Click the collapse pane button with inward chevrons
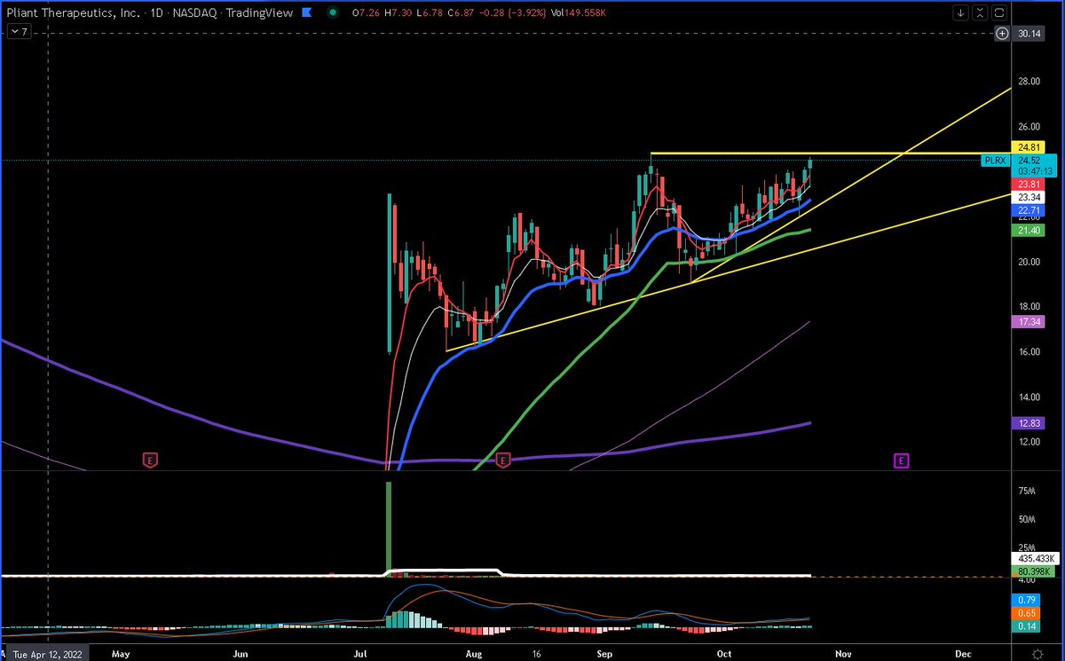The image size is (1065, 661). pyautogui.click(x=981, y=12)
